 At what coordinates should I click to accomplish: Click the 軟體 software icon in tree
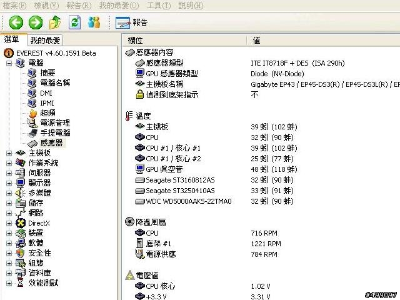(x=21, y=243)
